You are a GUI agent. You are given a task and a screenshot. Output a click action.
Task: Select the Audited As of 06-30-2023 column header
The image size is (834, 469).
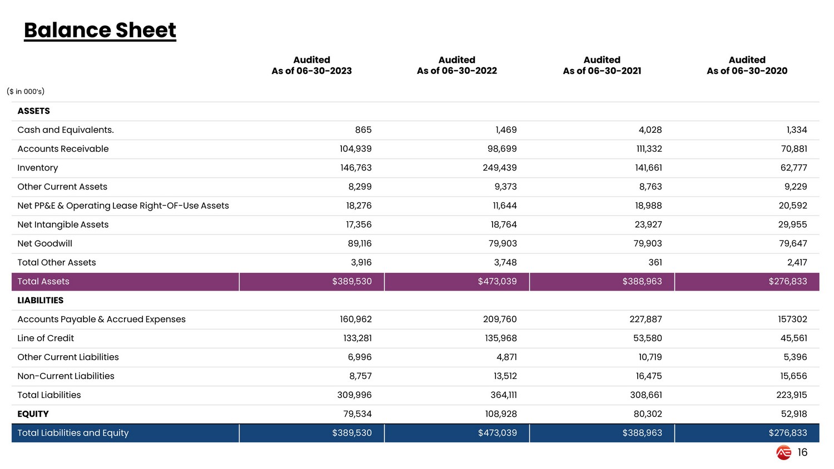tap(311, 66)
